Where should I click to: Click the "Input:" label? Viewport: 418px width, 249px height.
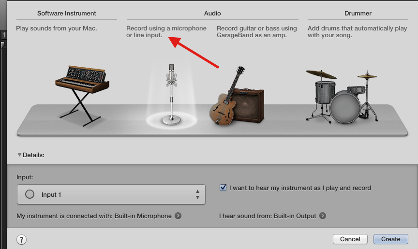click(x=25, y=177)
